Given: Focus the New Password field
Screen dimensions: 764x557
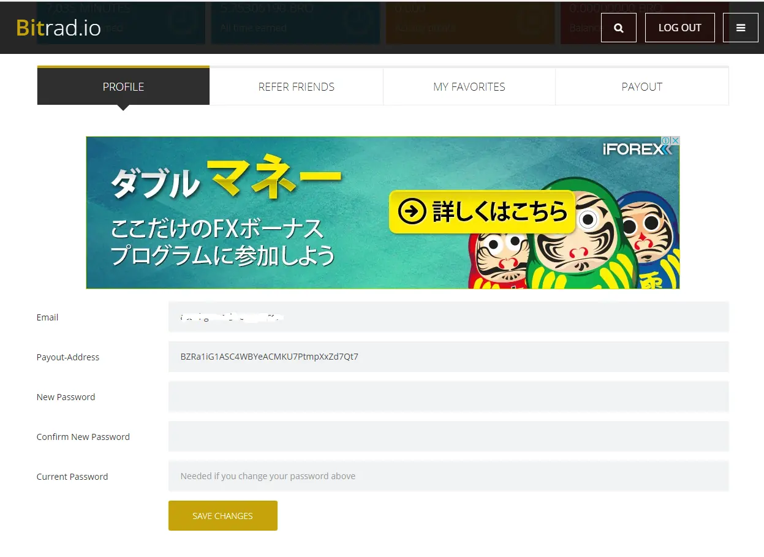Looking at the screenshot, I should [448, 396].
